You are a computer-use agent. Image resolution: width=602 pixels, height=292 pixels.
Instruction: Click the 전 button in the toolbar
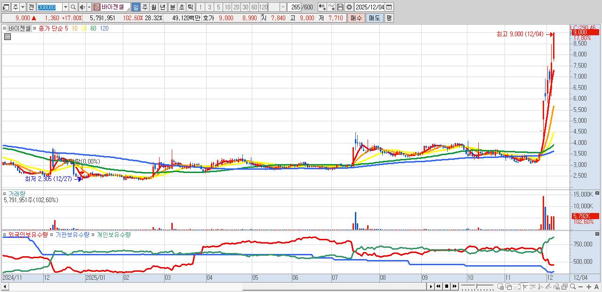pyautogui.click(x=31, y=7)
